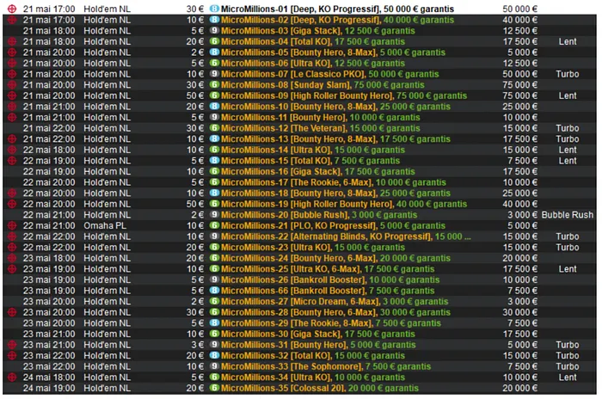Select MicroMillions-33 The Sophomore tournament
Viewport: 602px width, 399px height.
[326, 366]
